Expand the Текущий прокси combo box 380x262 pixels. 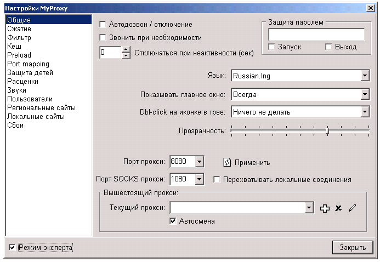point(309,208)
